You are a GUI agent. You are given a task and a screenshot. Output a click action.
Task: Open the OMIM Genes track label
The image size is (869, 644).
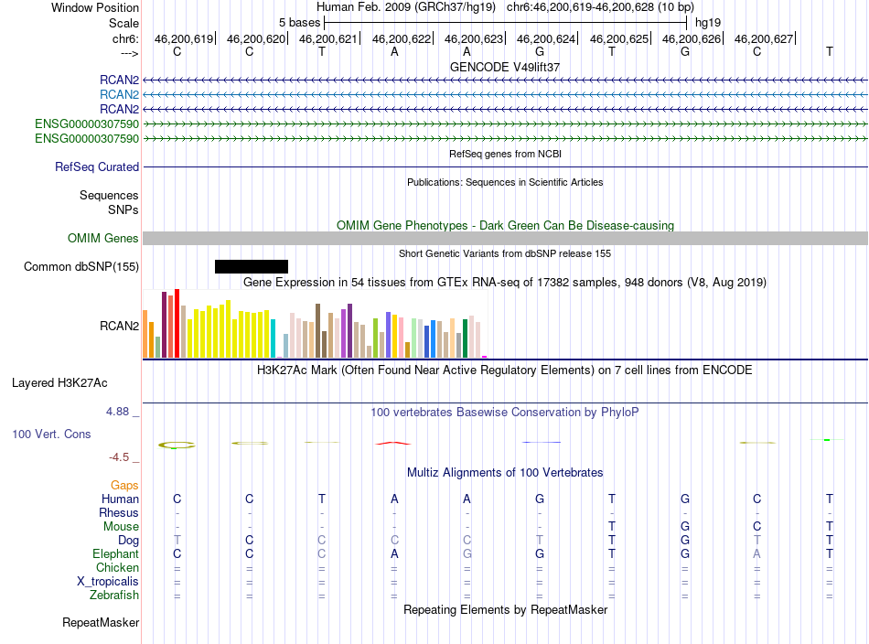point(103,239)
